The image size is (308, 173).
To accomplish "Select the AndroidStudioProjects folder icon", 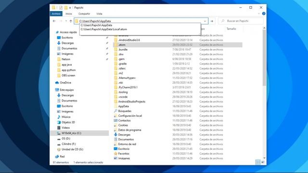I will coord(115,101).
